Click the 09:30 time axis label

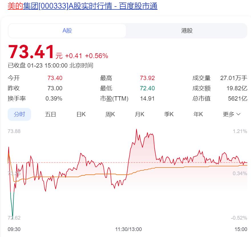pyautogui.click(x=14, y=229)
